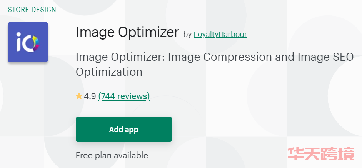362x168 pixels.
Task: Click the white letter i in the logo
Action: [19, 42]
